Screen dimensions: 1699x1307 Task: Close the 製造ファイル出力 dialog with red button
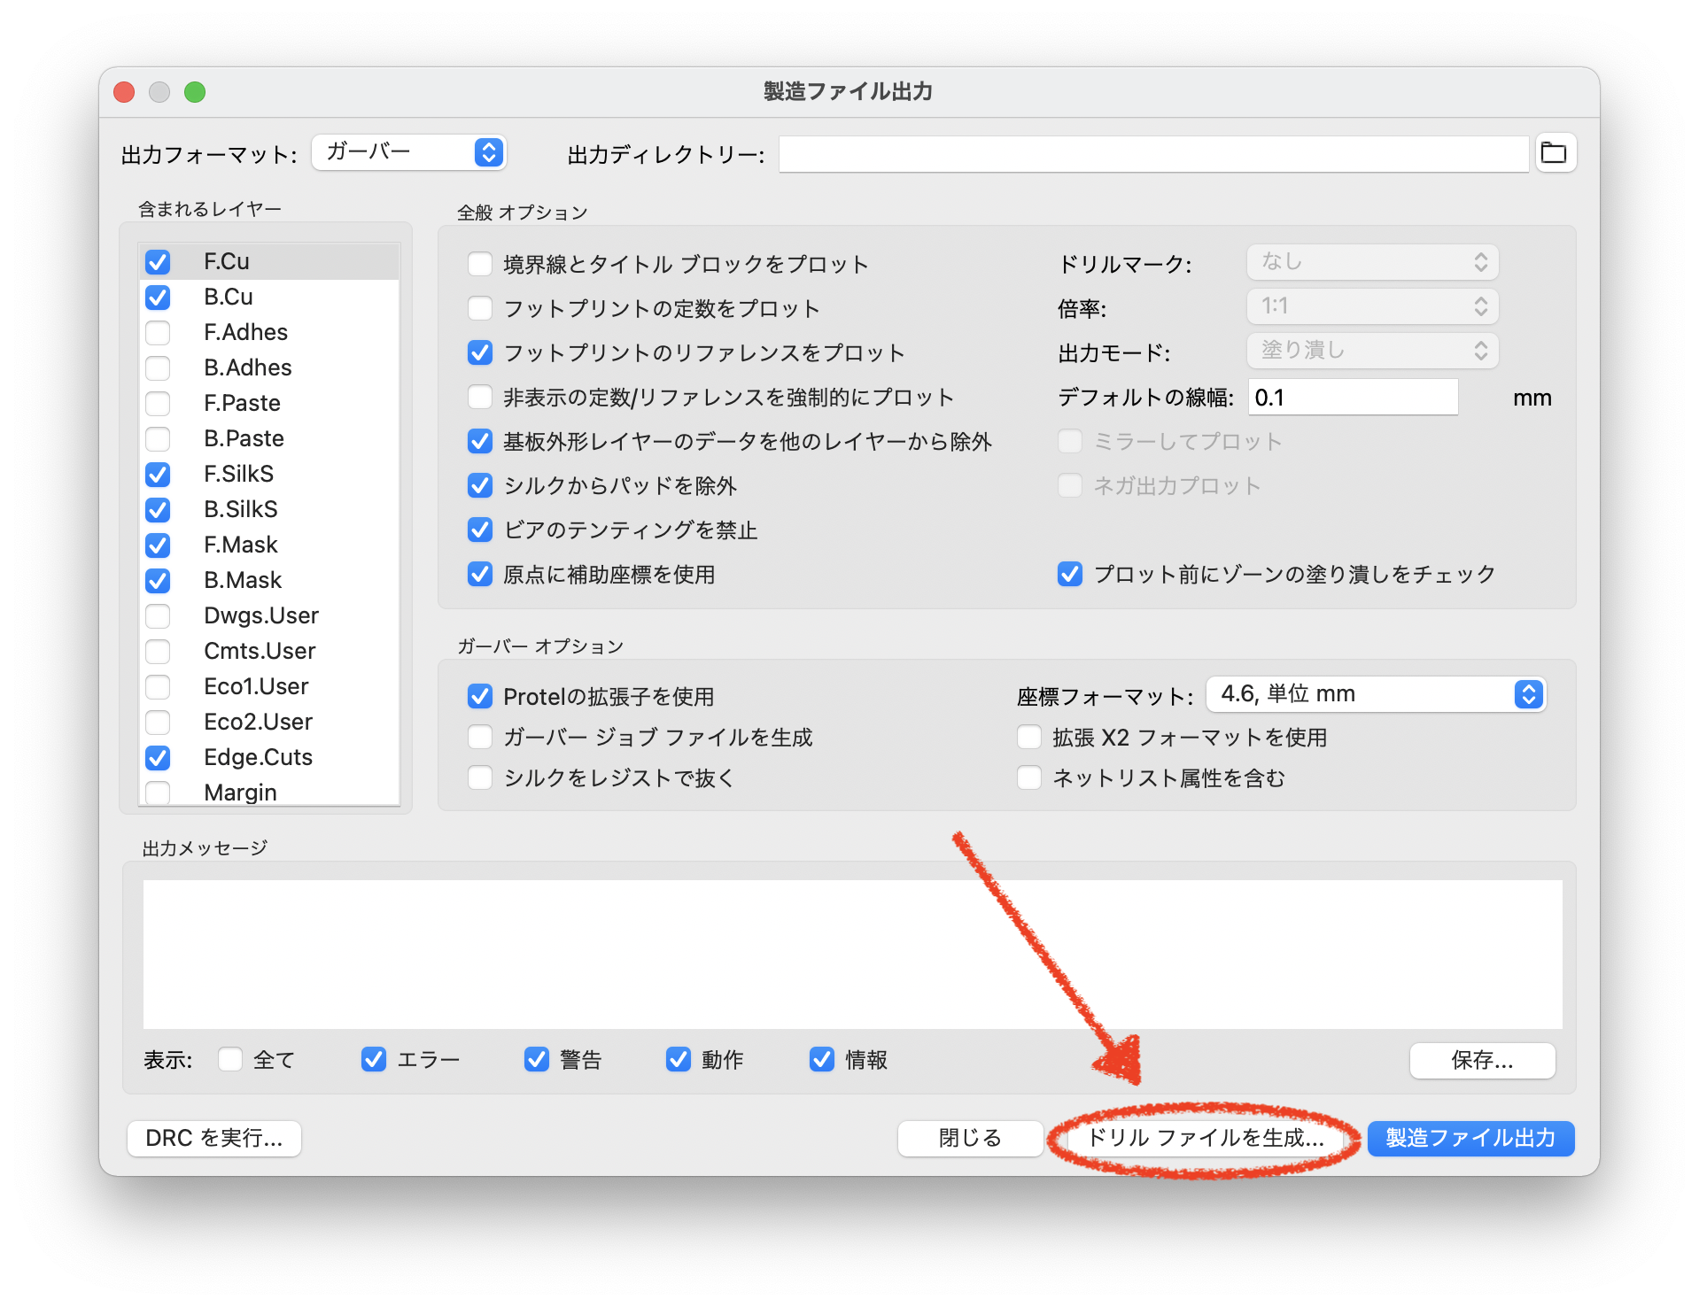125,92
